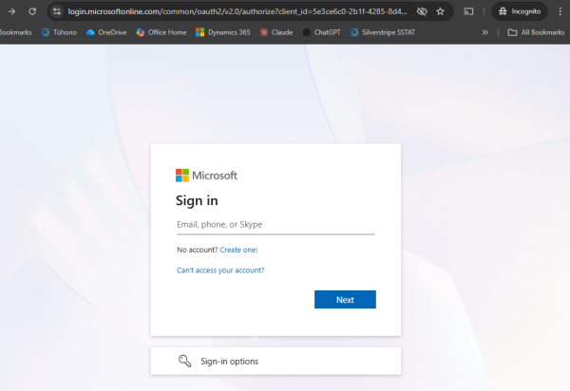Reload the page with refresh icon
This screenshot has height=391, width=570.
tap(32, 10)
